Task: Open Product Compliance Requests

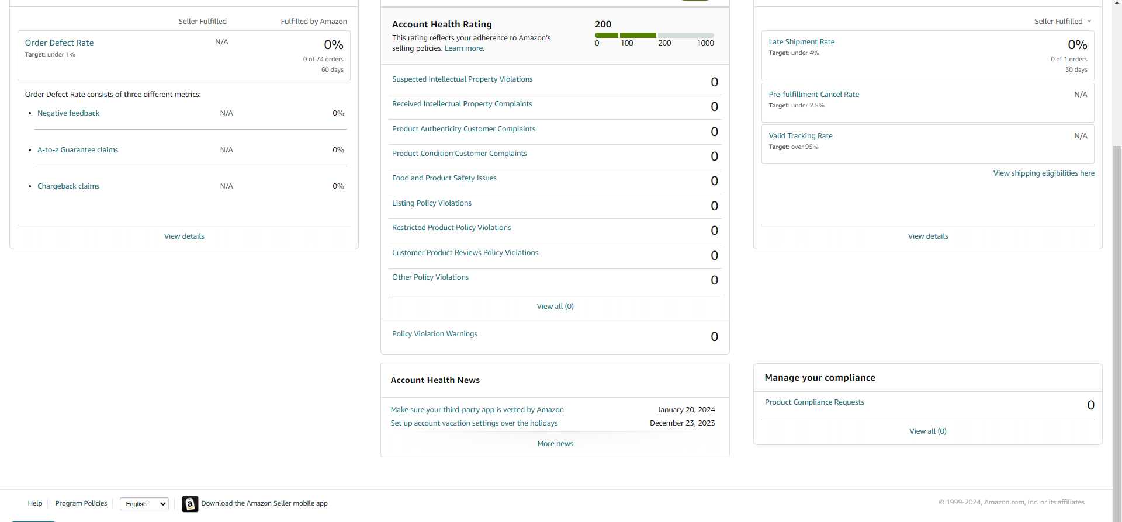Action: 815,402
